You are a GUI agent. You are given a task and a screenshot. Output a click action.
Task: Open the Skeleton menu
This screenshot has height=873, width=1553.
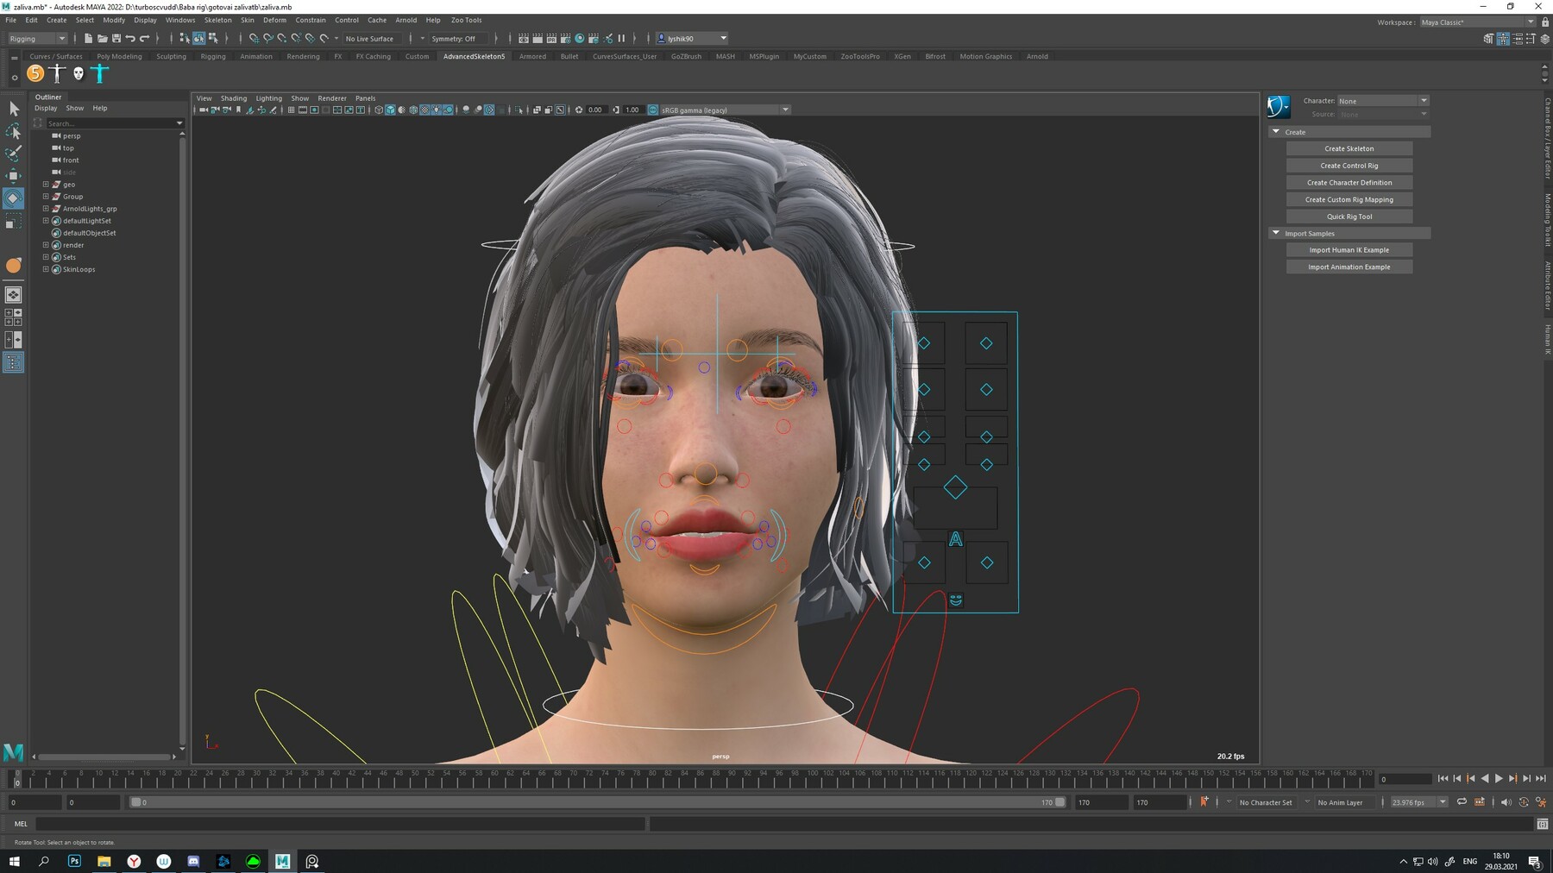click(217, 20)
